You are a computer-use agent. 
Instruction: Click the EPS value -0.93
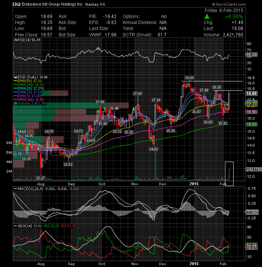pyautogui.click(x=111, y=22)
